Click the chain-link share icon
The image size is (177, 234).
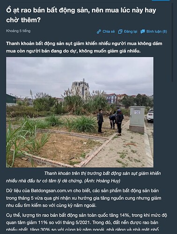(99, 31)
